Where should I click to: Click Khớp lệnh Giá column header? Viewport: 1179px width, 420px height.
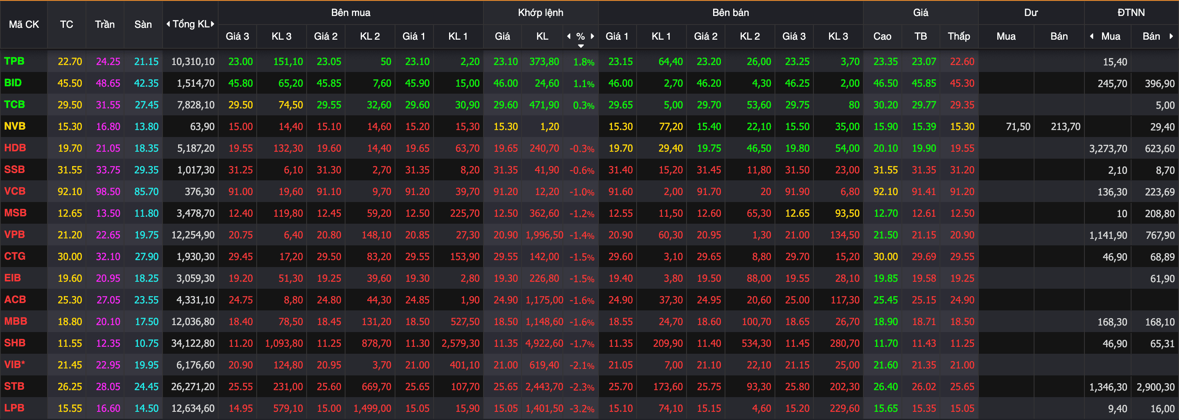click(503, 36)
